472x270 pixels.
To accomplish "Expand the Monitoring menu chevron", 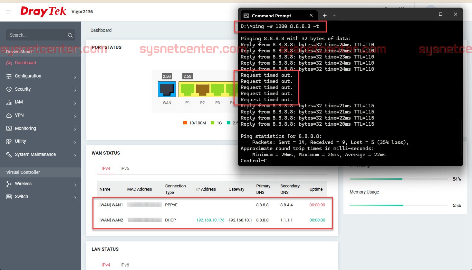I will [x=75, y=129].
